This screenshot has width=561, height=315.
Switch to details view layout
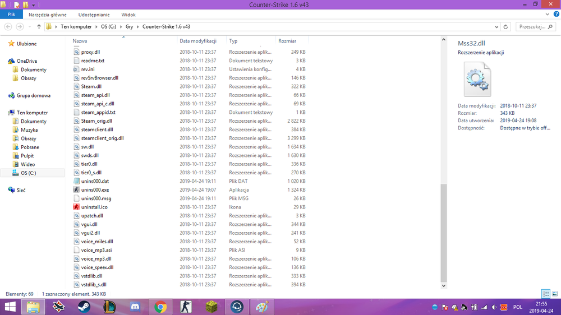click(x=546, y=294)
